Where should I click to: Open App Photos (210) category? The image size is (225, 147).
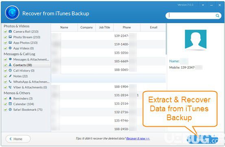point(25,43)
